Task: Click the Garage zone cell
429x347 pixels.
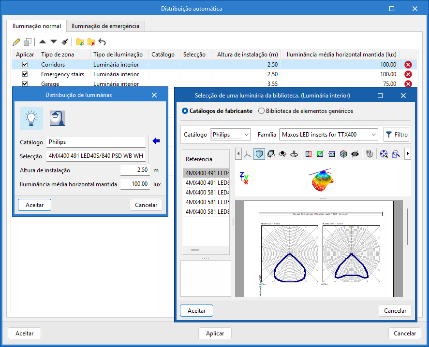Action: point(64,83)
